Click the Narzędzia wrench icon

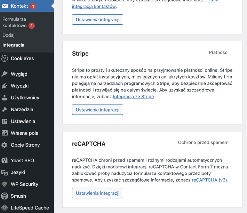coord(5,109)
